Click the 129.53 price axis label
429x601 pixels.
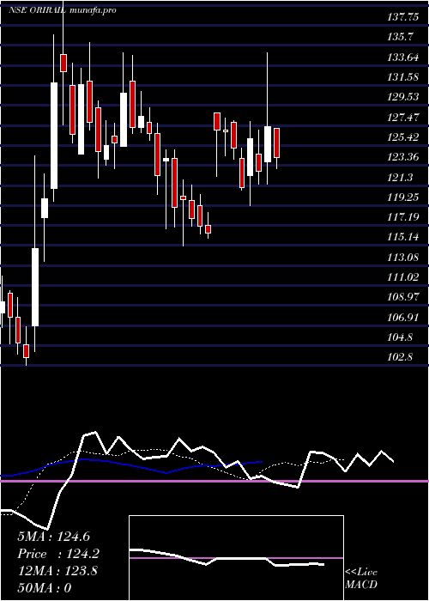coord(403,96)
